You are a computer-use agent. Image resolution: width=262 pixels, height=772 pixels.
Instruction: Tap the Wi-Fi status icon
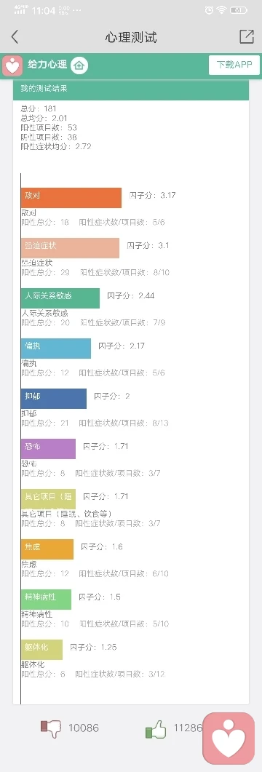pyautogui.click(x=222, y=10)
